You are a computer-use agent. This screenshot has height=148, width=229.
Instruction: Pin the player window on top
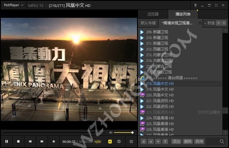click(195, 5)
